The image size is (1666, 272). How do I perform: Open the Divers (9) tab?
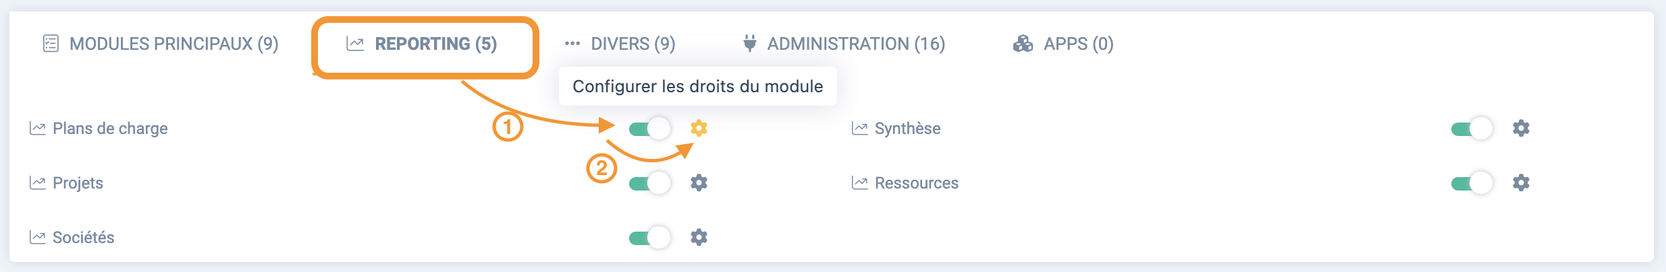coord(620,44)
